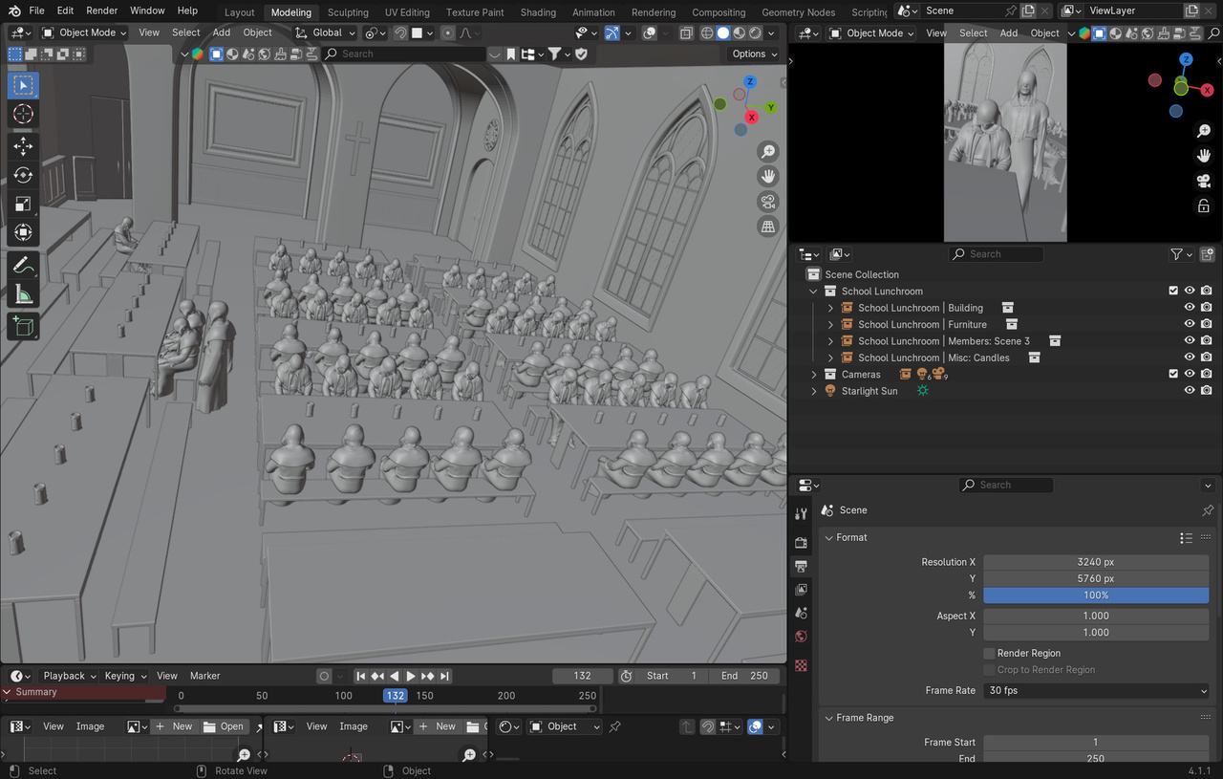Open the Frame Rate dropdown
Image resolution: width=1223 pixels, height=779 pixels.
(1096, 690)
